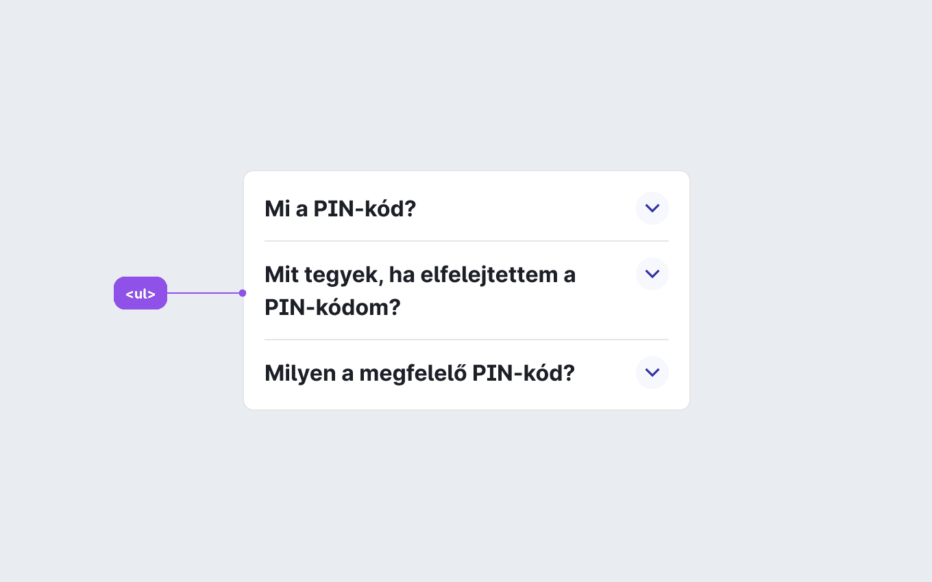Click the word "PIN-kódom?" on second line
This screenshot has height=582, width=932.
[x=332, y=307]
